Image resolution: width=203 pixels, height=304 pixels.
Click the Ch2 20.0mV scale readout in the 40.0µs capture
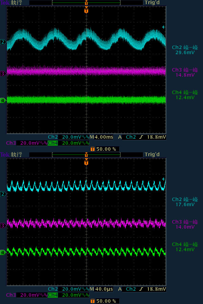pos(69,289)
